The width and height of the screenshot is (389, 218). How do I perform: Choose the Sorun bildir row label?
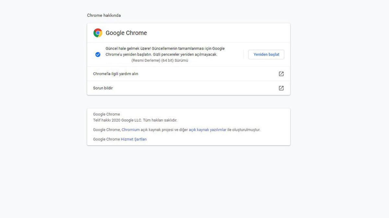pos(103,88)
